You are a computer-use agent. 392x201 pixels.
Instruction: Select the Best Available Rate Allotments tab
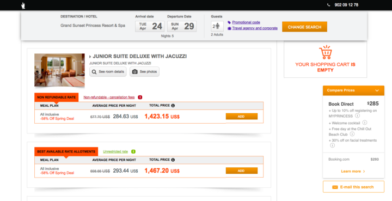[x=66, y=151]
